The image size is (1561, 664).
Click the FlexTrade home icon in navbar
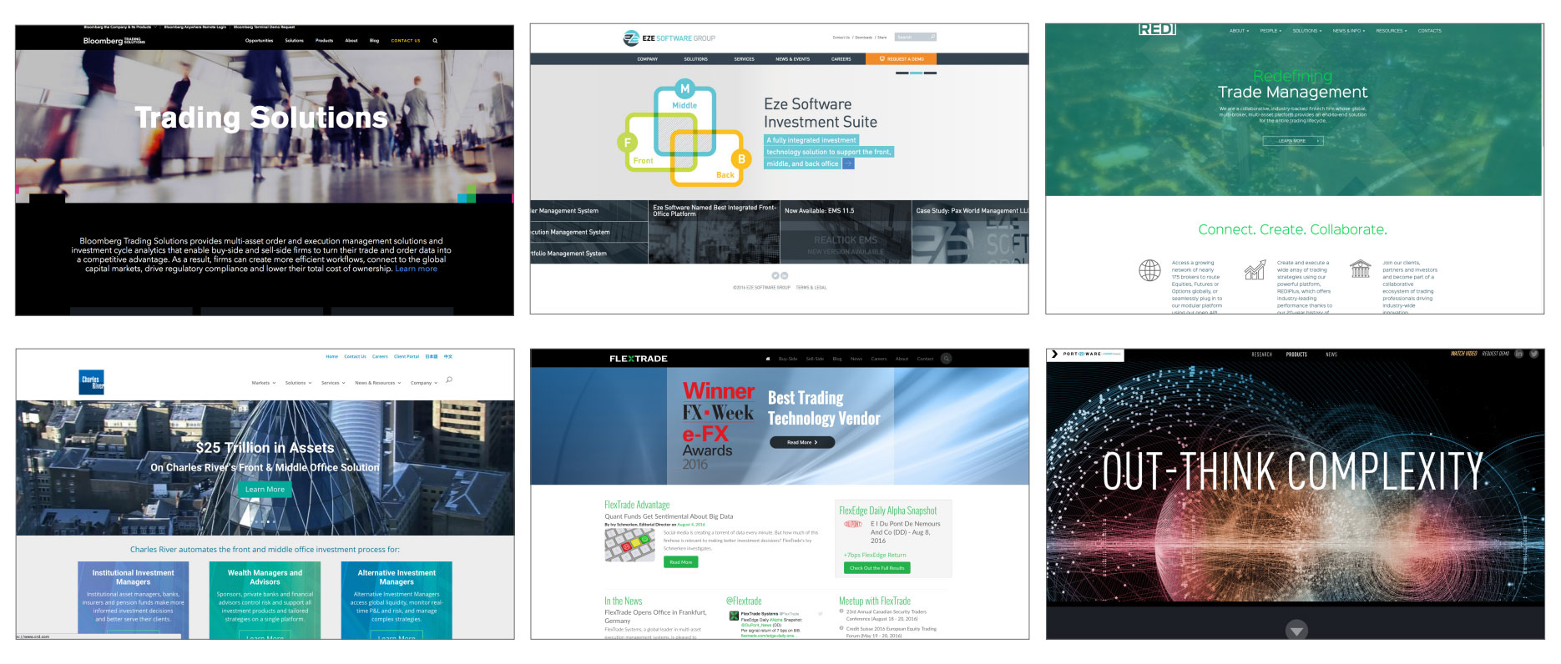click(767, 359)
